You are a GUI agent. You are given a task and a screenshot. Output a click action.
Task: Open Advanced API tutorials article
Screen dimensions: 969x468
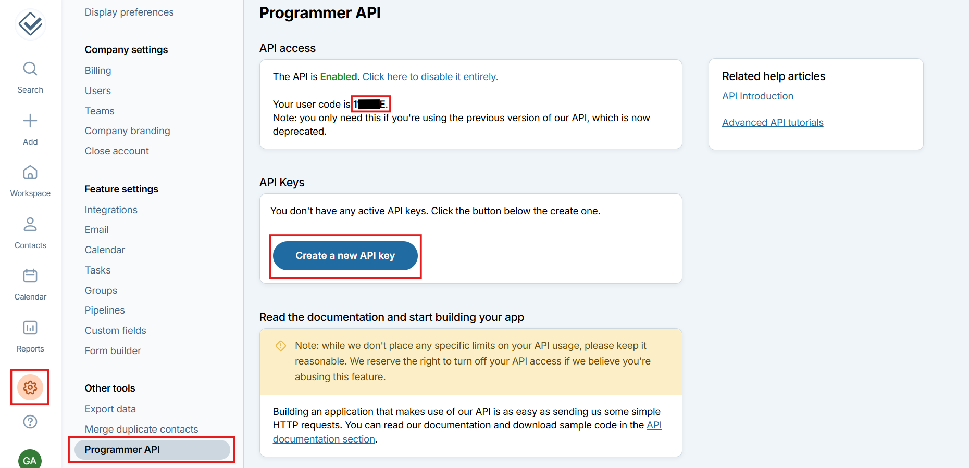773,123
